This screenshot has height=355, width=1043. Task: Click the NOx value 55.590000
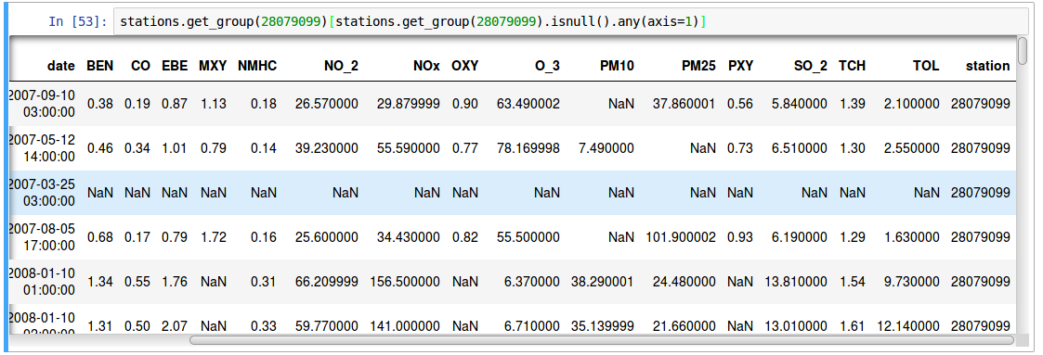point(409,148)
